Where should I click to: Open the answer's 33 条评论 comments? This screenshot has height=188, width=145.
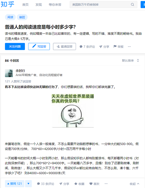click(x=45, y=184)
